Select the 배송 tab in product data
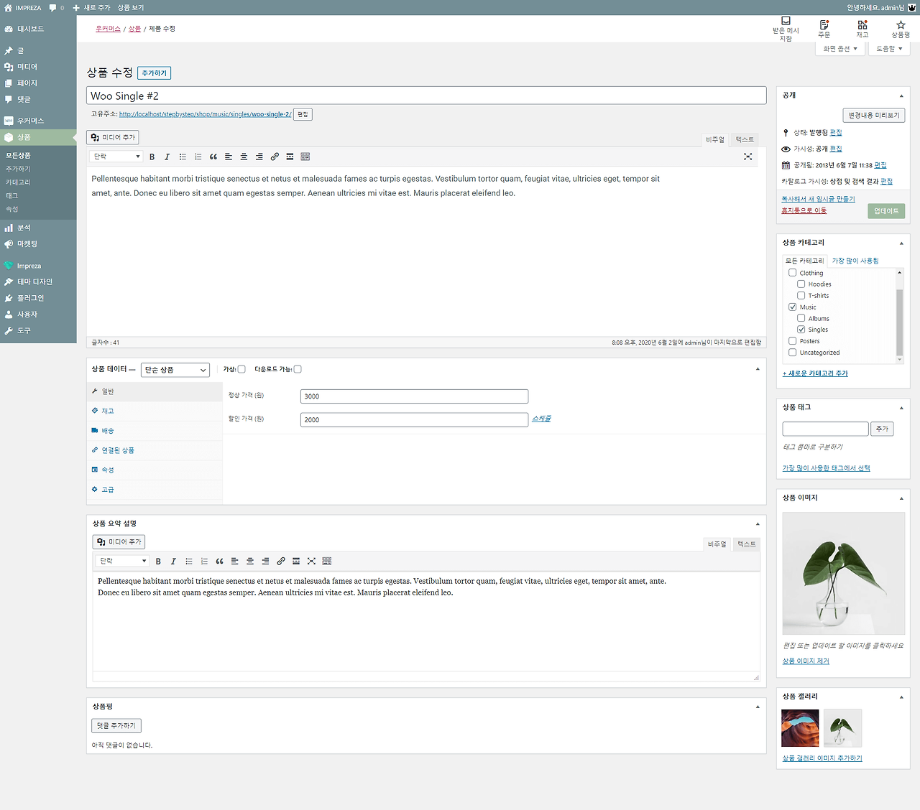 [x=108, y=430]
